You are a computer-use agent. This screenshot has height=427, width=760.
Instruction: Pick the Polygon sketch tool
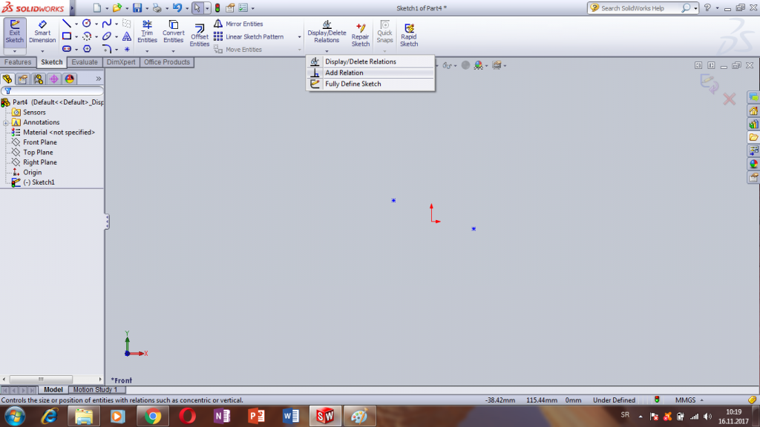[88, 49]
